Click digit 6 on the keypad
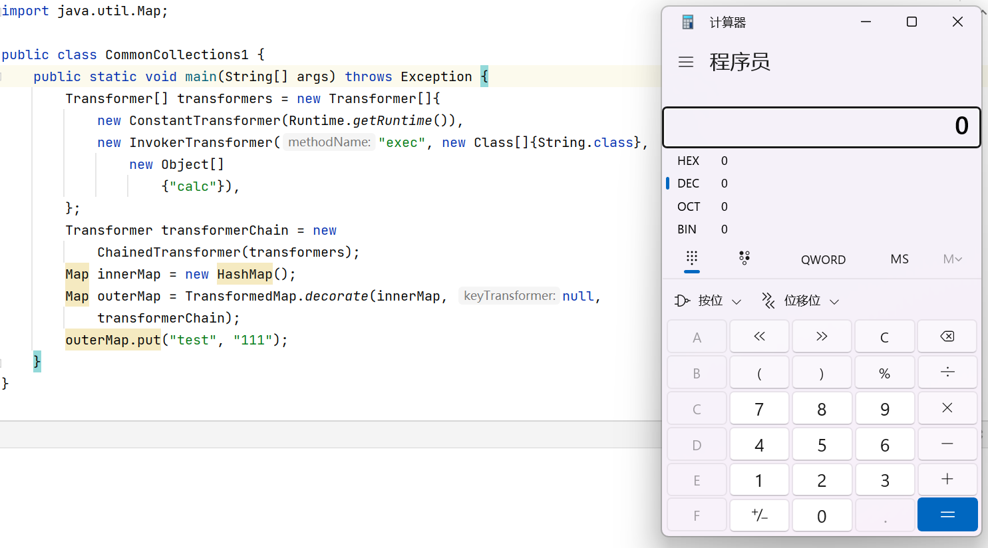Screen dimensions: 988x548 coord(884,444)
